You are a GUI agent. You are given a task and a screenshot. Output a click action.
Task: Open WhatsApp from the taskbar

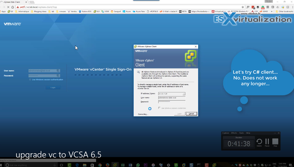tap(138, 165)
